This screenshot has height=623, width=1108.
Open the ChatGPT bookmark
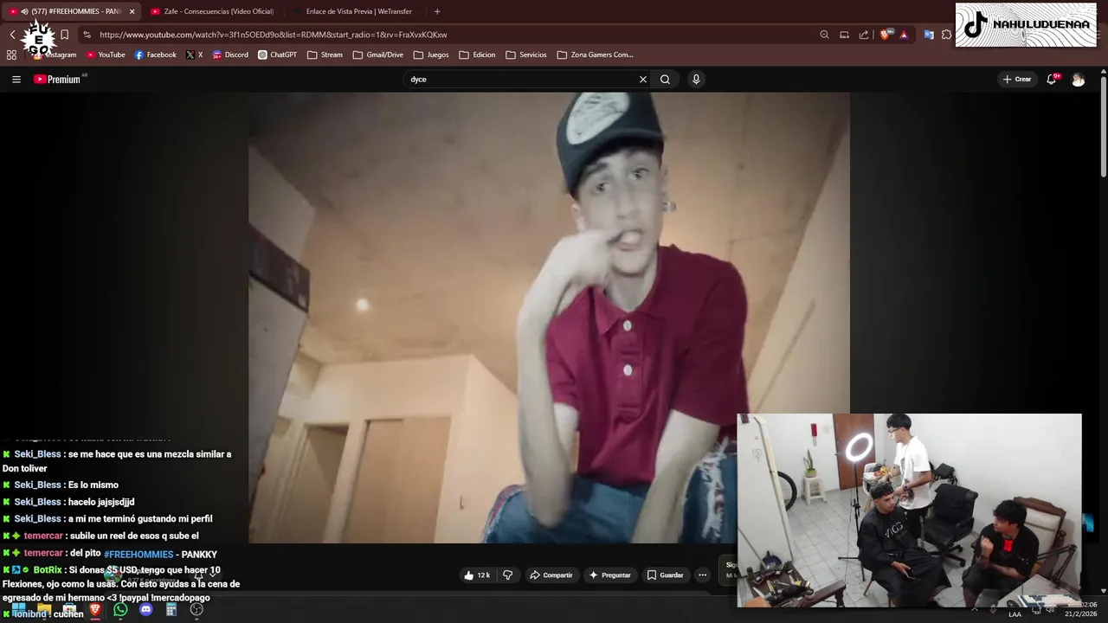277,55
